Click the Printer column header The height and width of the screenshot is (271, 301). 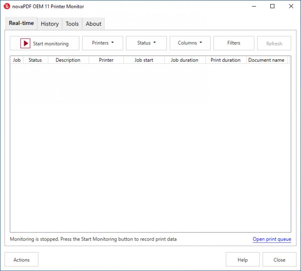pyautogui.click(x=106, y=60)
